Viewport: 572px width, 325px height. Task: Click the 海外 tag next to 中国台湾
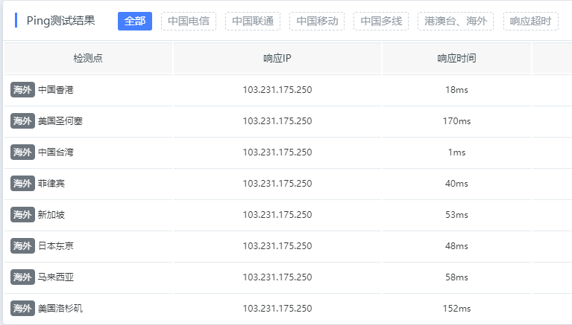coord(22,152)
